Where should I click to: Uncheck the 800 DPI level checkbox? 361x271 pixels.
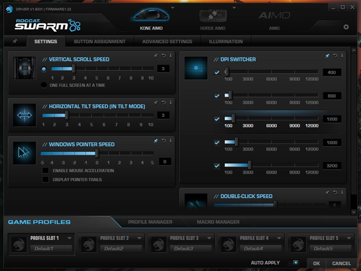tap(217, 96)
